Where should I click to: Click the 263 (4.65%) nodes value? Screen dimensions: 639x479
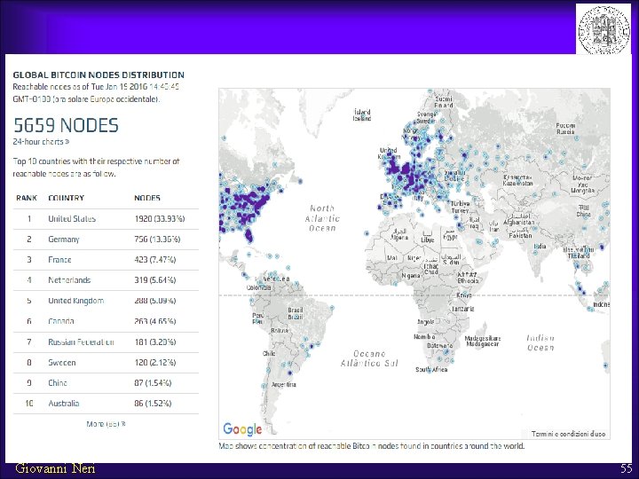[154, 321]
